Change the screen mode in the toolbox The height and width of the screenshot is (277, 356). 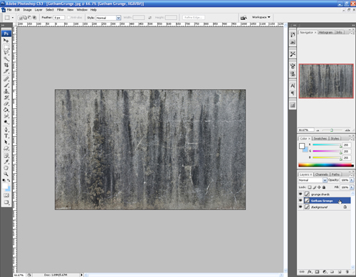[6, 202]
